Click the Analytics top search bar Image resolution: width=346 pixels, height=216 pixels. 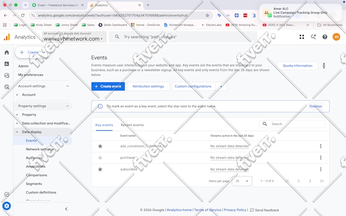pos(183,37)
